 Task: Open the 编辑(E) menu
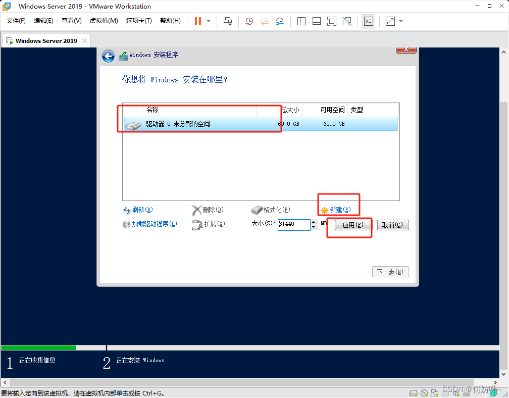pos(43,21)
